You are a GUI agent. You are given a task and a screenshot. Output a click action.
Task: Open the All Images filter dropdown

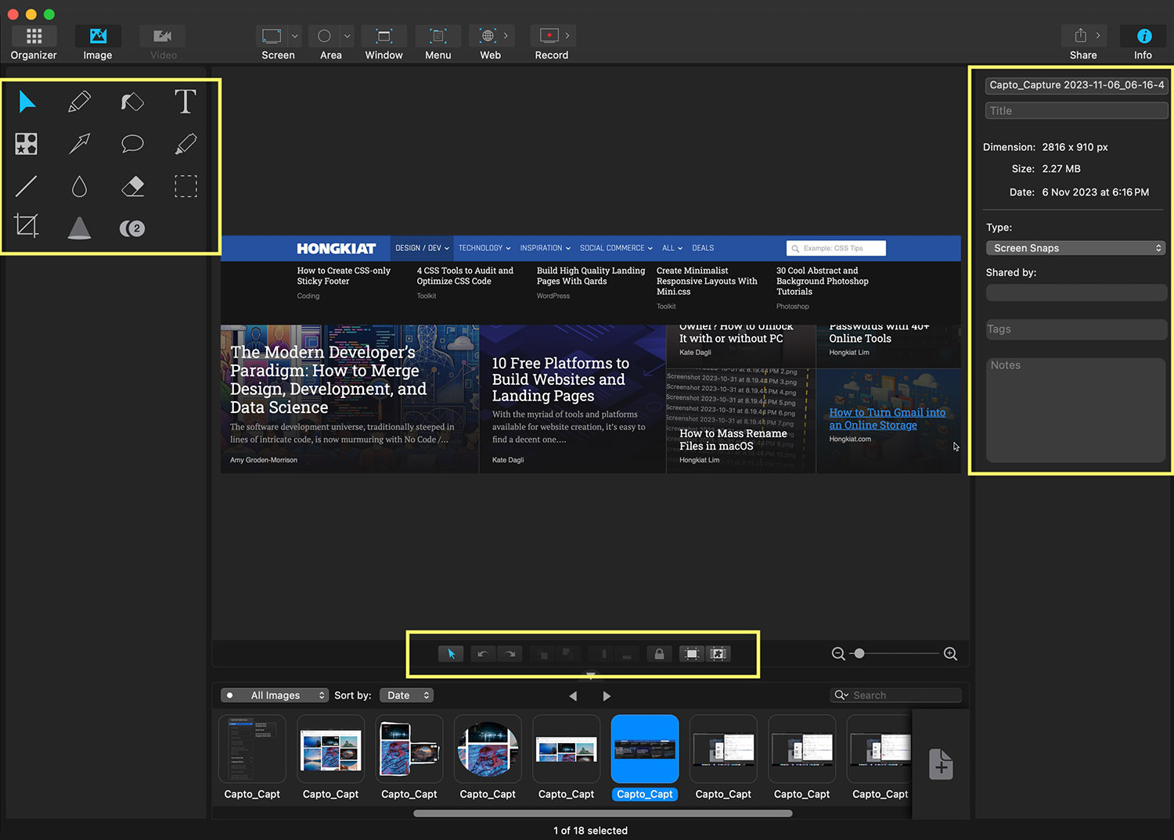point(275,695)
